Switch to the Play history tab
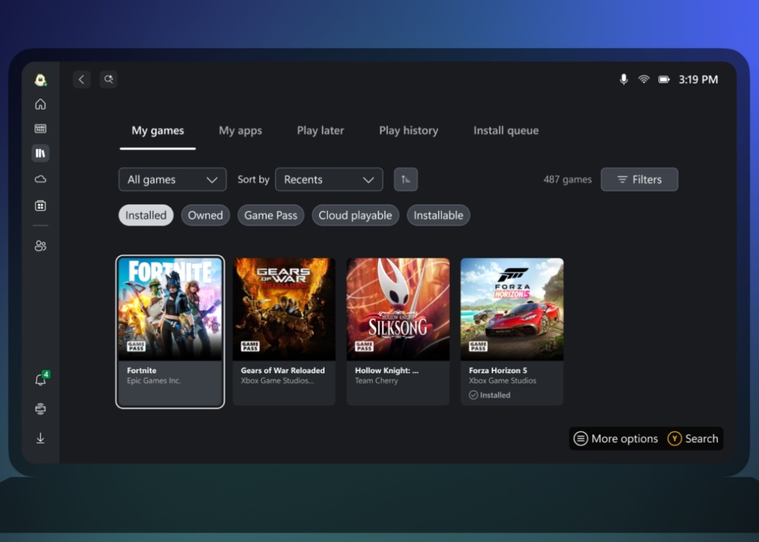Image resolution: width=759 pixels, height=542 pixels. pos(409,130)
